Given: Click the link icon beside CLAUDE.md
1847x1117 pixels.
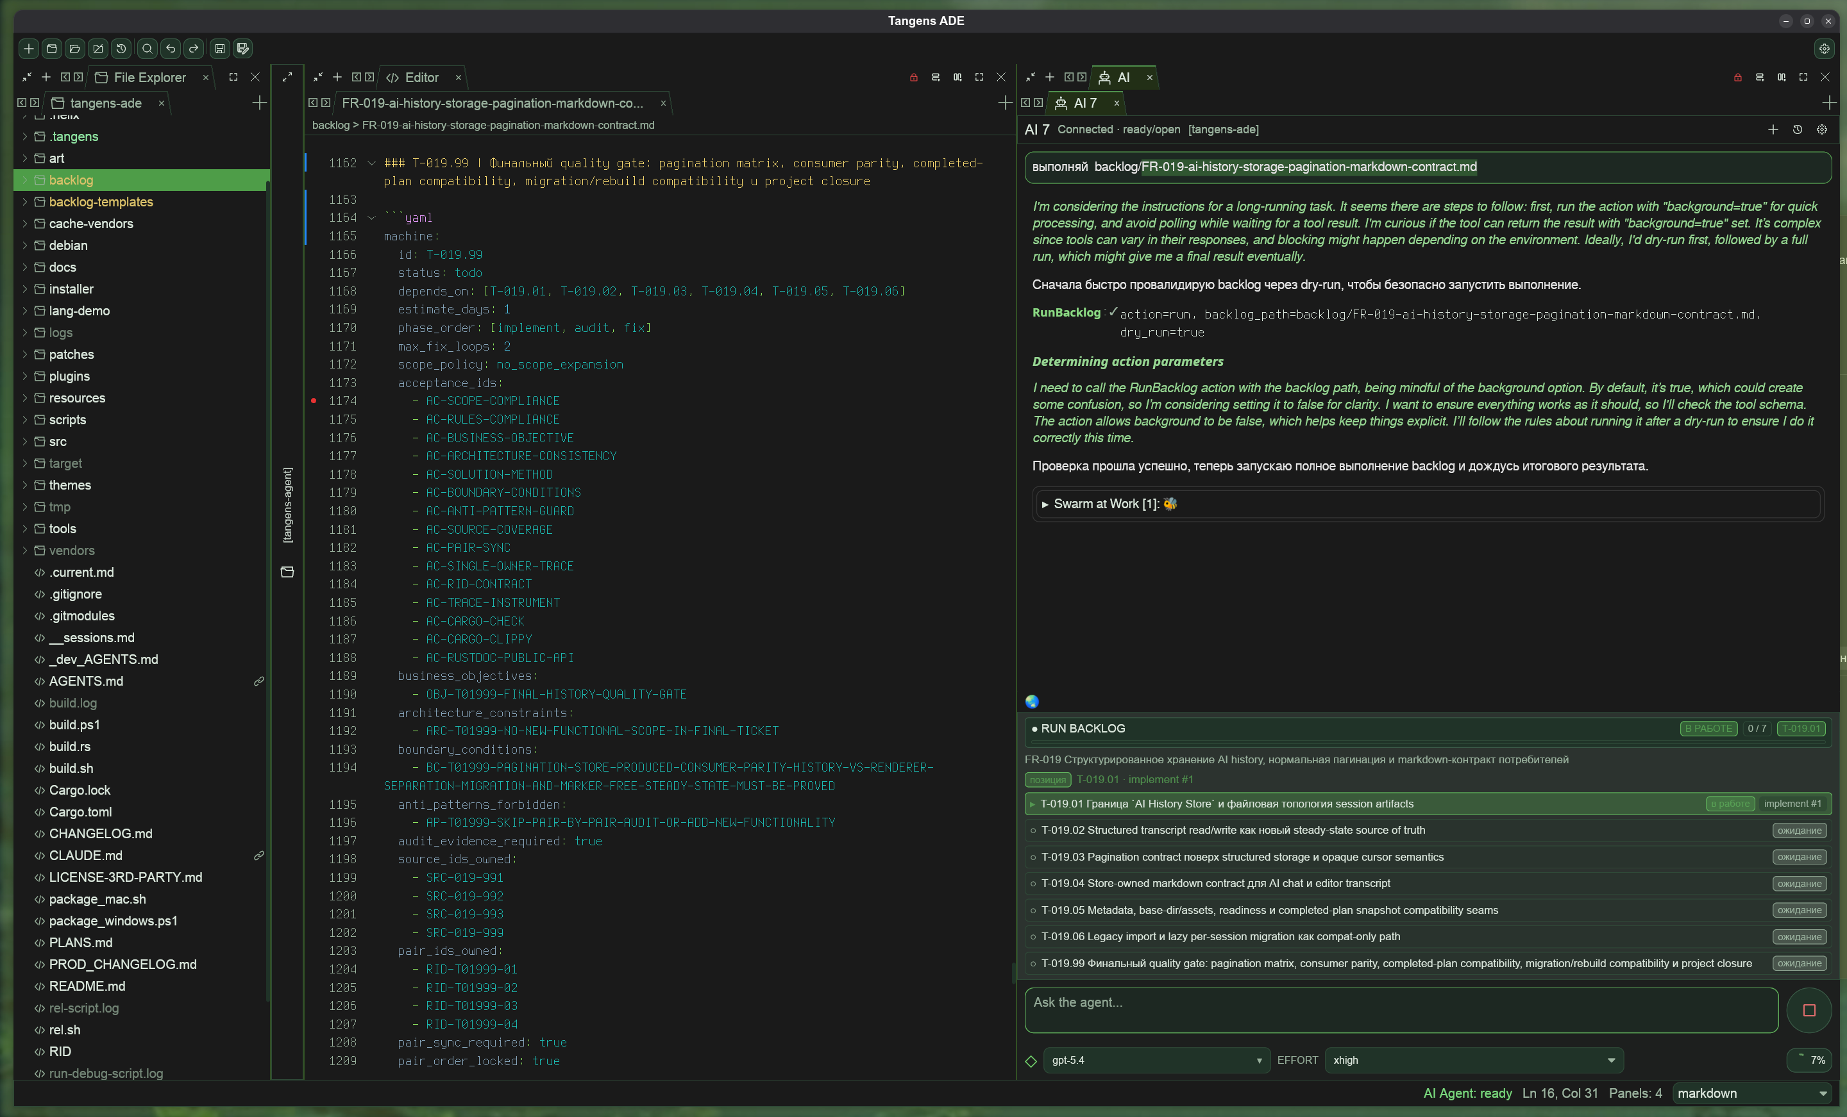Looking at the screenshot, I should click(258, 856).
